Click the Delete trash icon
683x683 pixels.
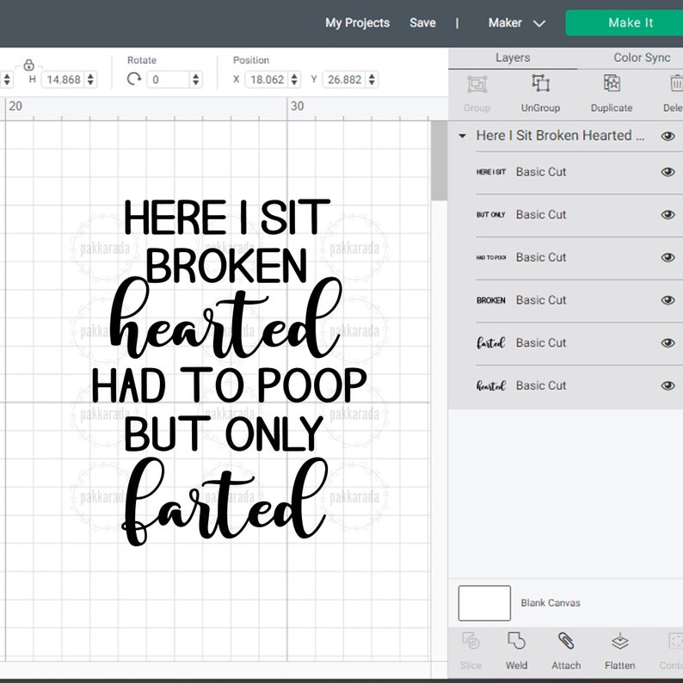tap(676, 83)
